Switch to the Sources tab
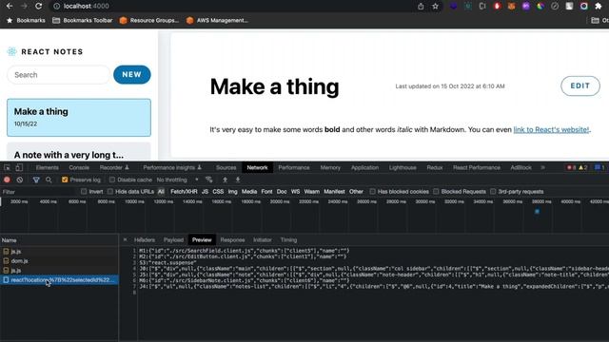 tap(226, 167)
